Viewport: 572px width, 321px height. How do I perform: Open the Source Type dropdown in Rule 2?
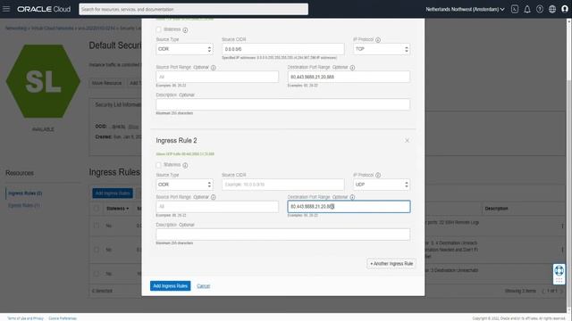pyautogui.click(x=184, y=185)
